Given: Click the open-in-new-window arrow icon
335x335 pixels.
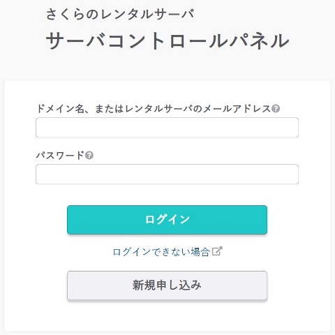Looking at the screenshot, I should coord(217,251).
